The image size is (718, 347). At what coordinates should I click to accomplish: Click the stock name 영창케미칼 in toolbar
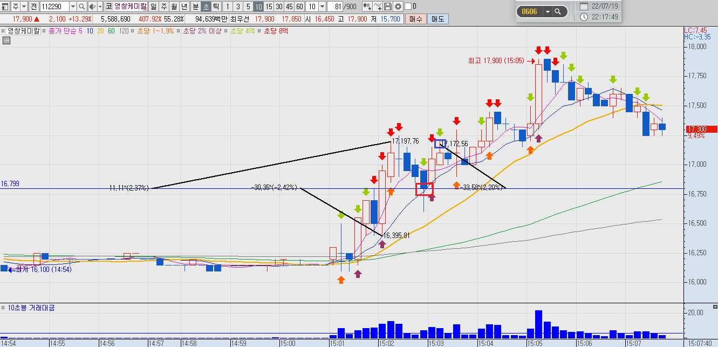pyautogui.click(x=130, y=6)
